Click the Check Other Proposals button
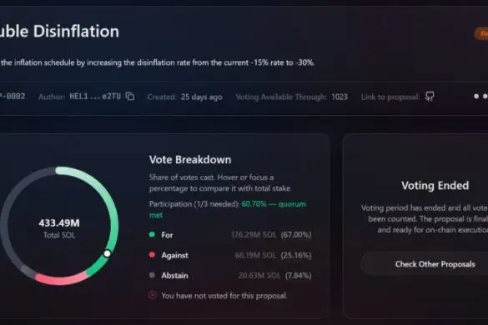Screen dimensions: 488x325 pos(435,264)
